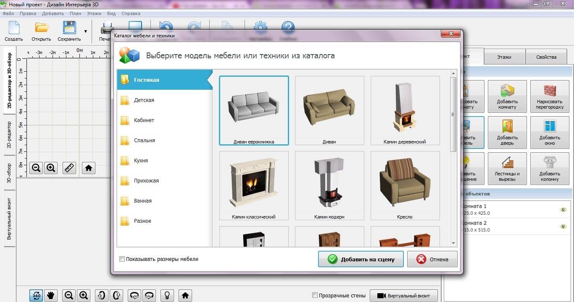Click Добавить окно icon button
This screenshot has width=574, height=302.
click(549, 132)
